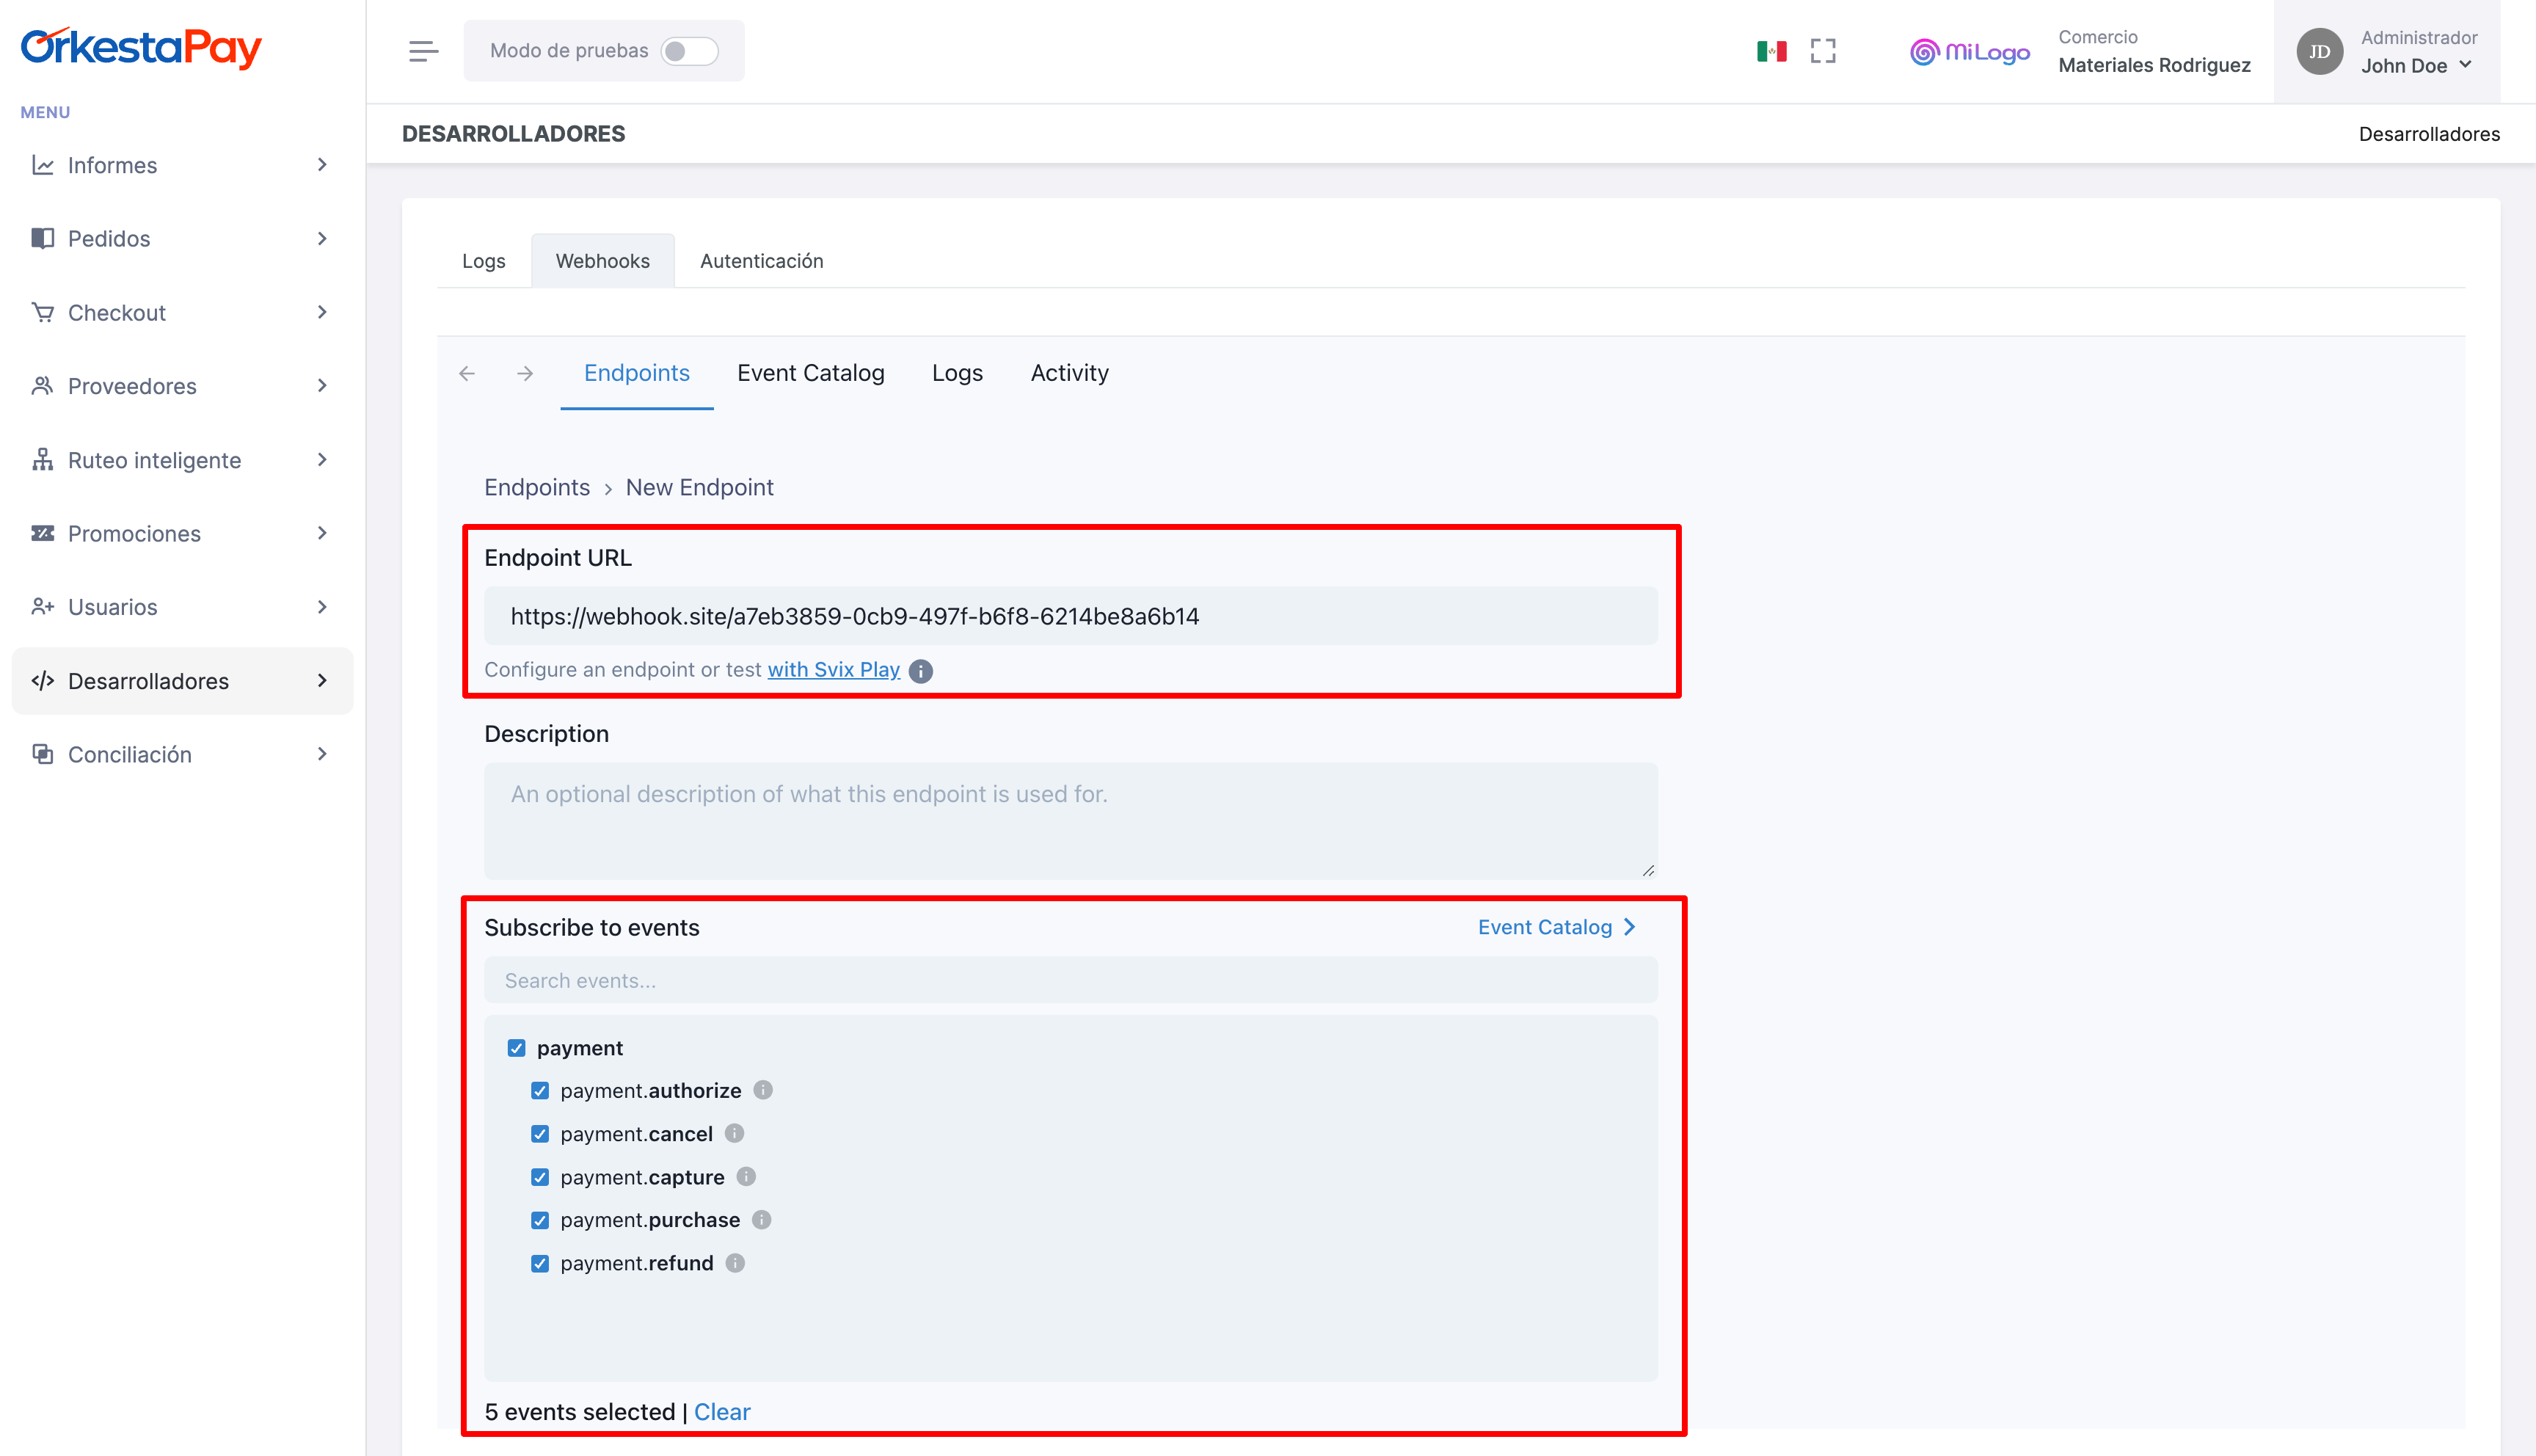This screenshot has height=1456, width=2536.
Task: Click the Conciliación icon
Action: pyautogui.click(x=42, y=754)
